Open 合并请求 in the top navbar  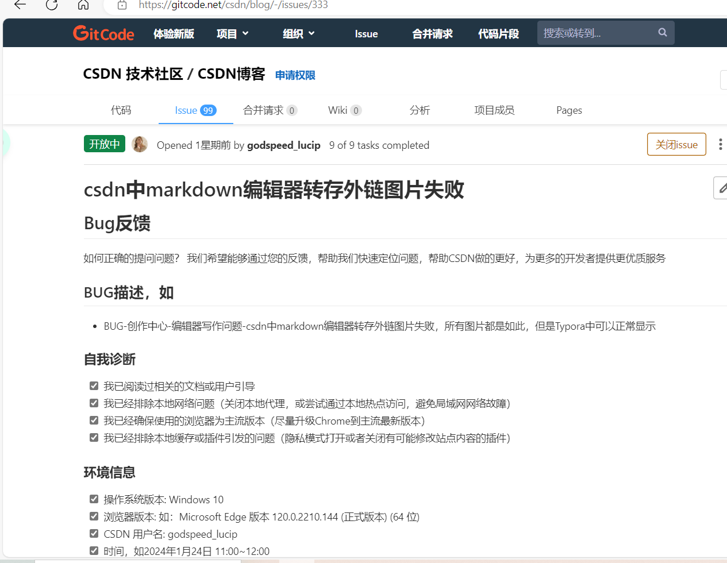(432, 34)
